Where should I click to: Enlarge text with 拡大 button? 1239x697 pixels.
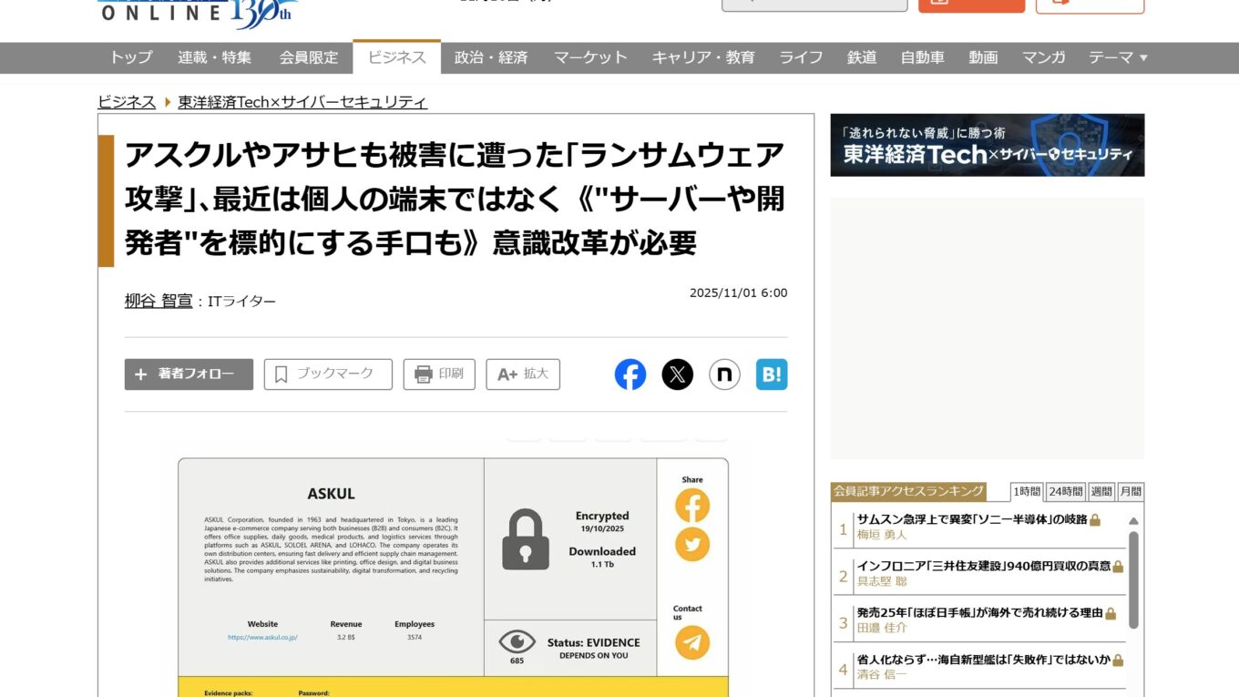(523, 374)
